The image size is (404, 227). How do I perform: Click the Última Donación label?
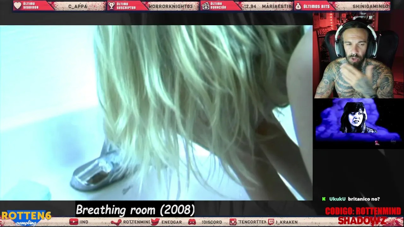pos(218,6)
